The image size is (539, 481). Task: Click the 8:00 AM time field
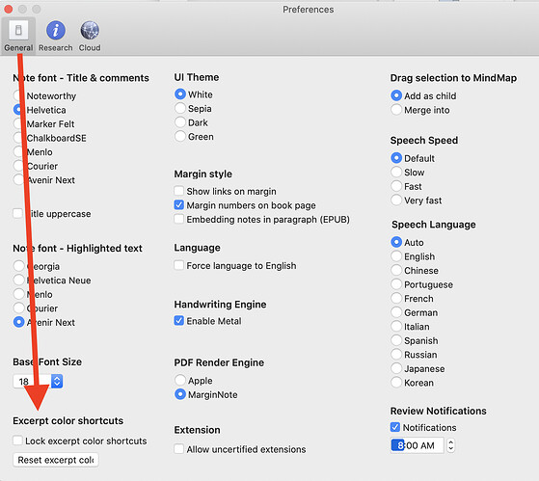click(418, 445)
